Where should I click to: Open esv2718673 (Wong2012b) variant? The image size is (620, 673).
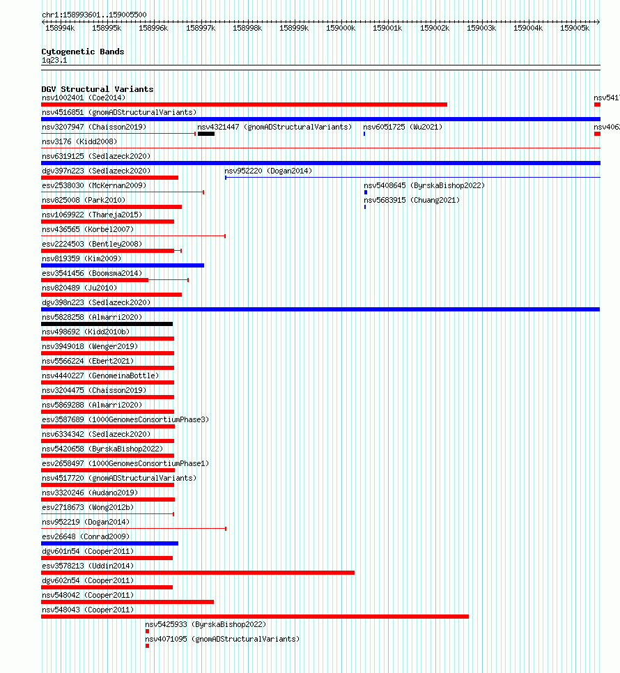88,507
